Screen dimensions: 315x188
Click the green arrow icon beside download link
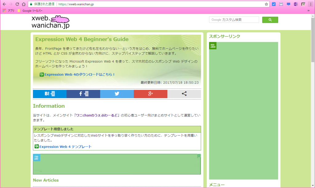[x=42, y=74]
